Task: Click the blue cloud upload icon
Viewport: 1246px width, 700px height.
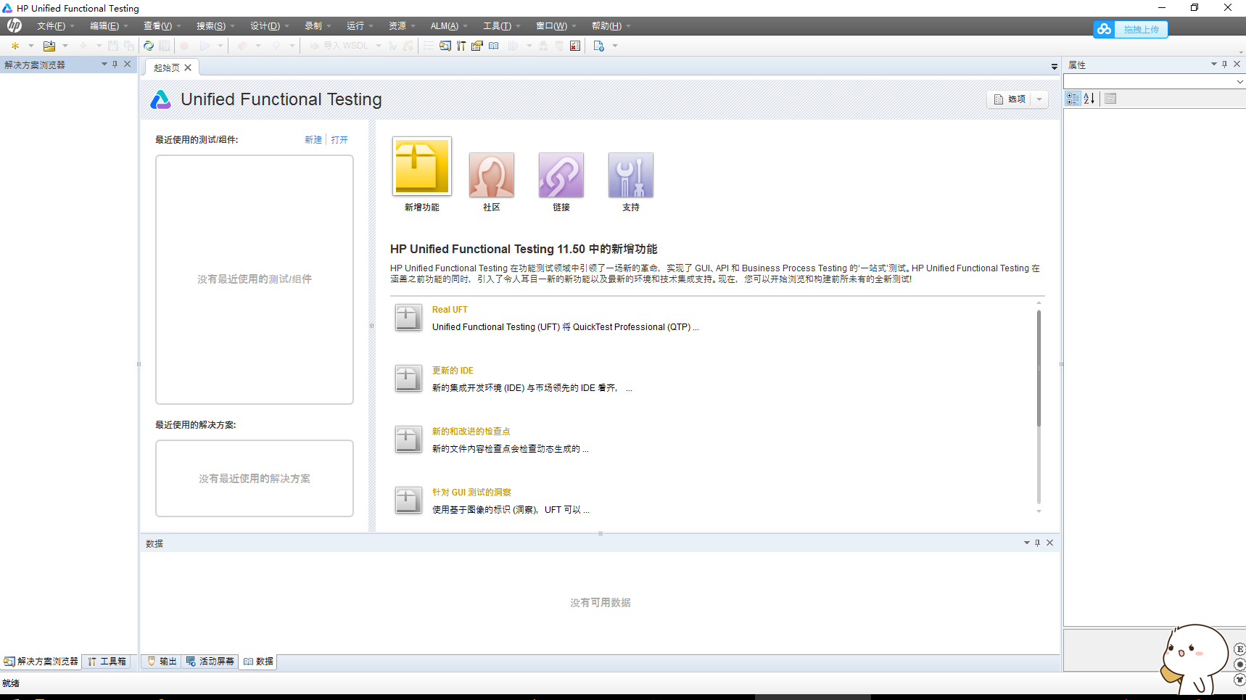Action: 1104,29
